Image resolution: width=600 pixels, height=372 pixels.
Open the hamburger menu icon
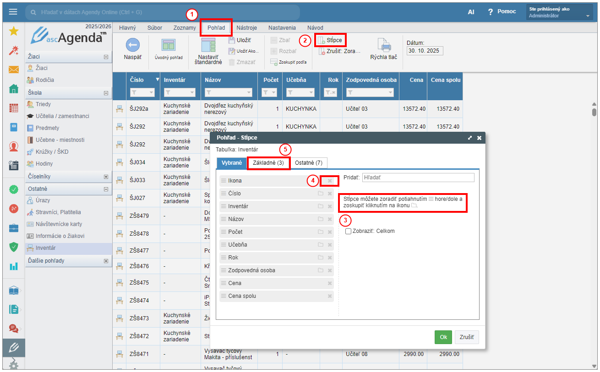click(13, 12)
